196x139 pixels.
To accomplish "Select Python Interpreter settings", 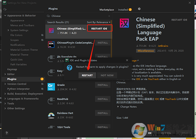I will coord(18,89).
